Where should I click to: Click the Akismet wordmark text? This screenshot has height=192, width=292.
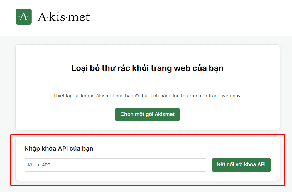pyautogui.click(x=64, y=17)
